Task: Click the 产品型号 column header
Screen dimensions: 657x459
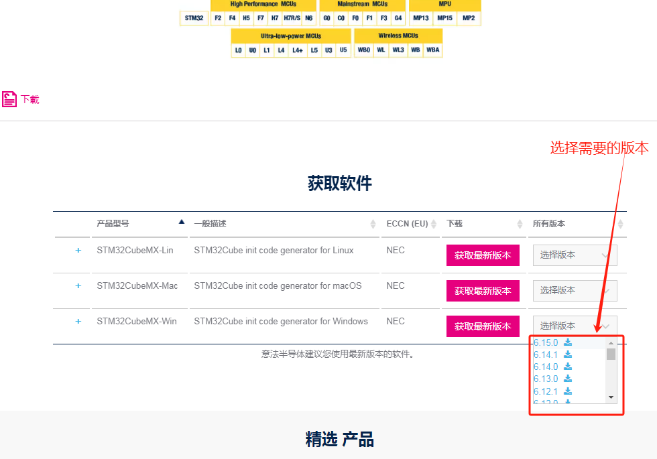Action: pos(113,224)
